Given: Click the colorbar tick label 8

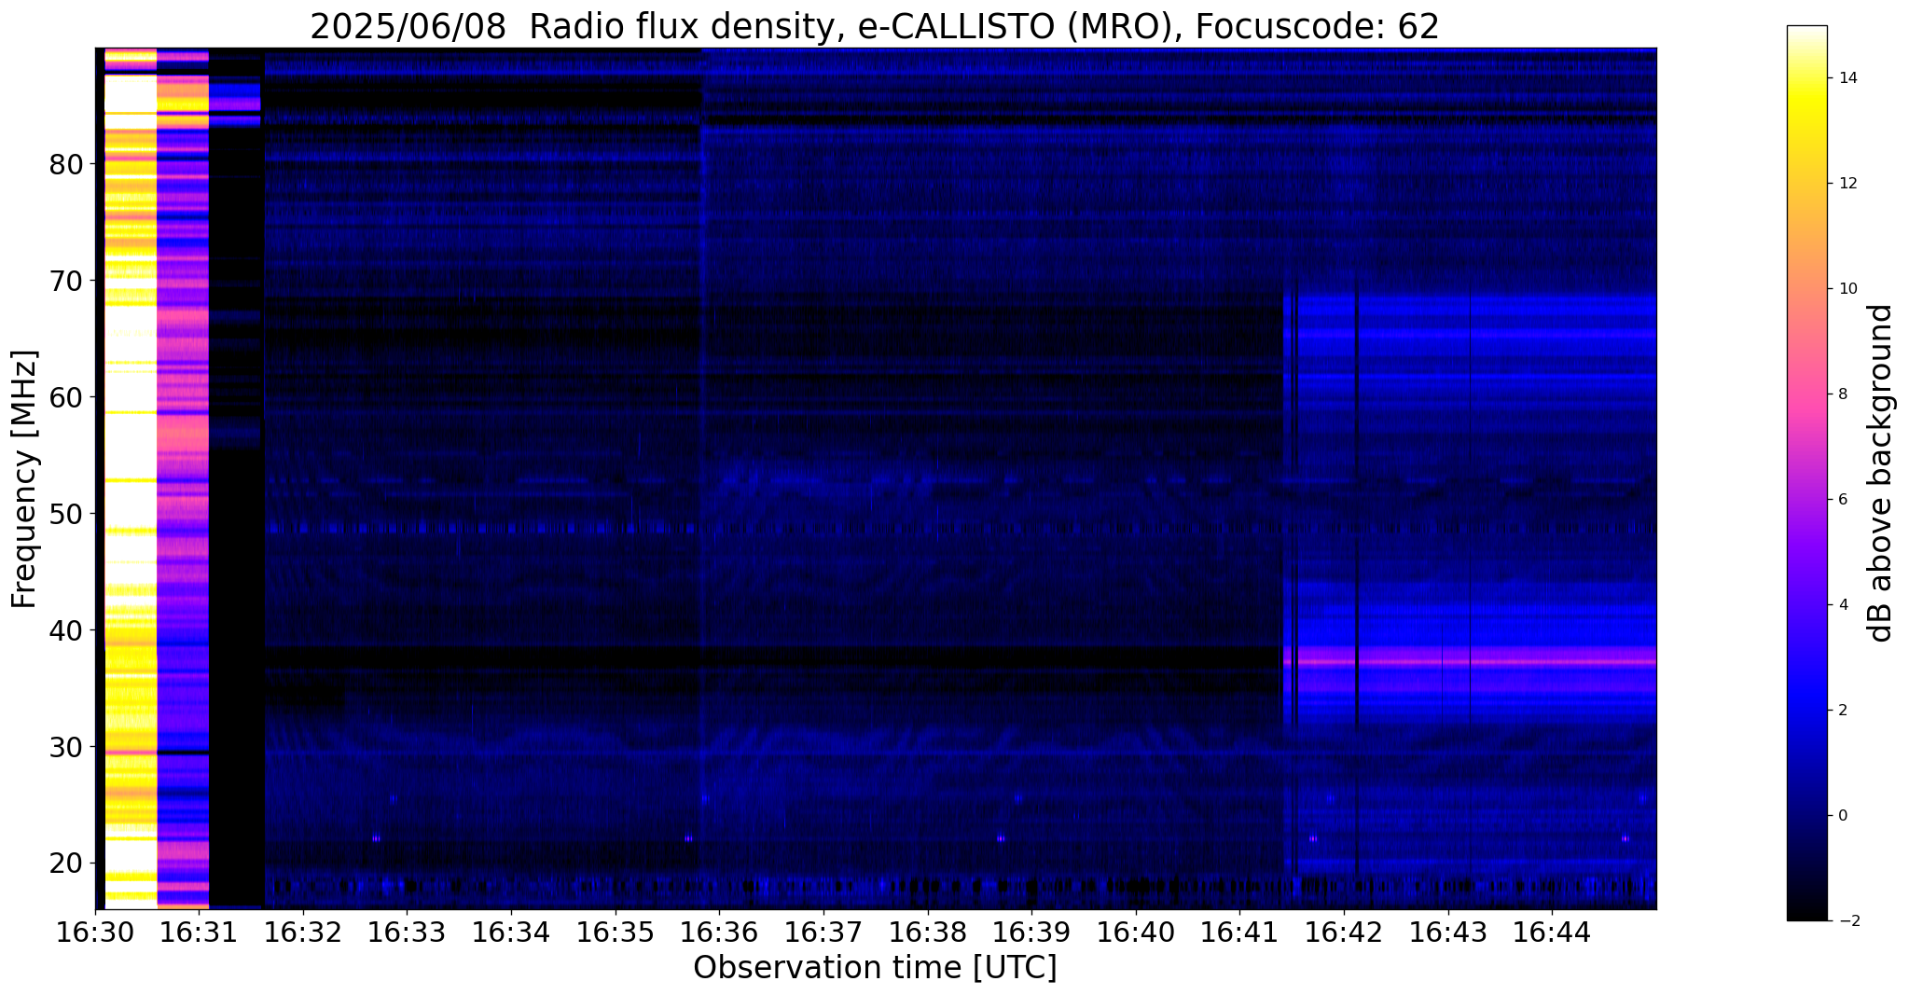Looking at the screenshot, I should click(1842, 394).
